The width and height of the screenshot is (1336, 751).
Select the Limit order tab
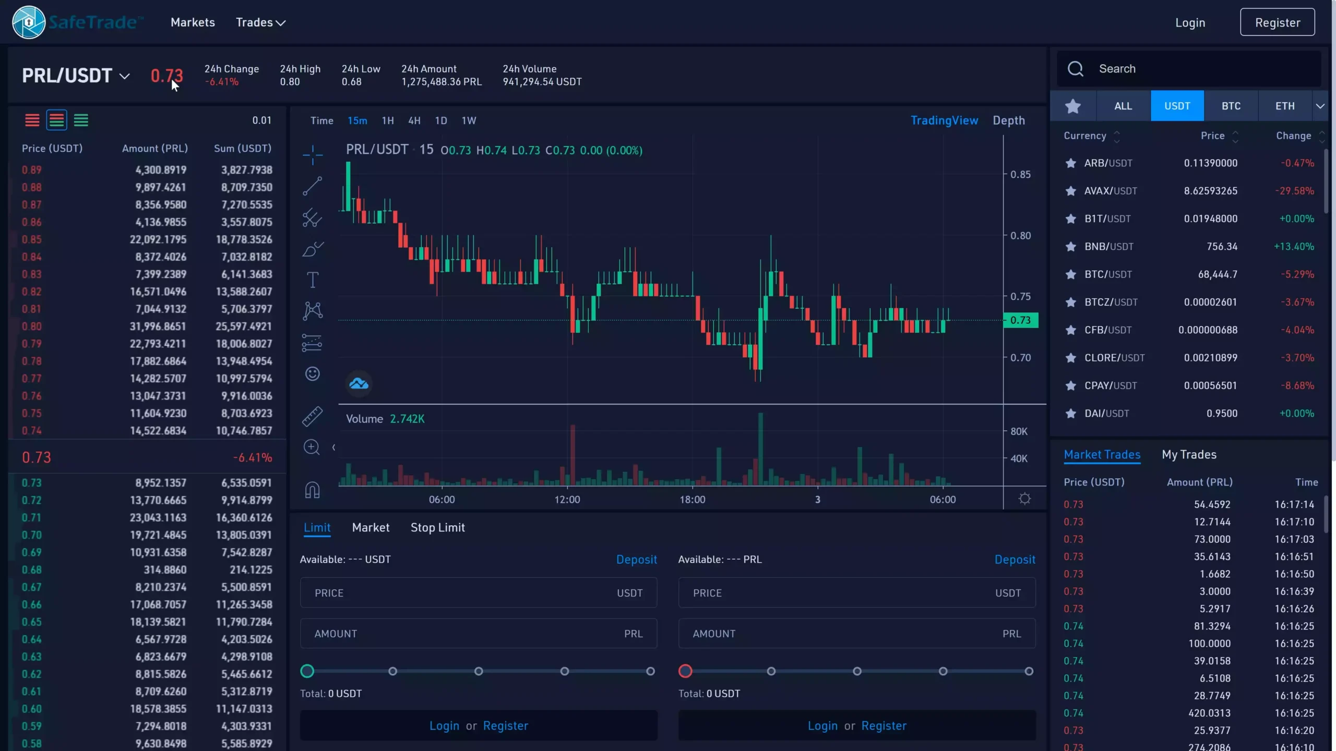[317, 528]
